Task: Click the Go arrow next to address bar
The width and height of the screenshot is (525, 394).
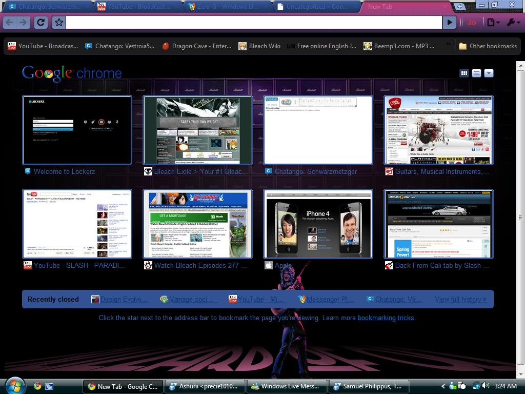Action: [x=449, y=23]
